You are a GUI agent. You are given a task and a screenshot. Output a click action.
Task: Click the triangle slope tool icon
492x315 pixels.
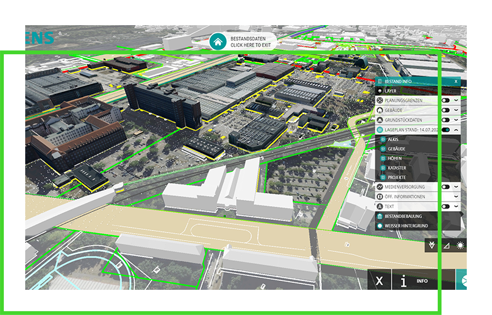(x=446, y=246)
